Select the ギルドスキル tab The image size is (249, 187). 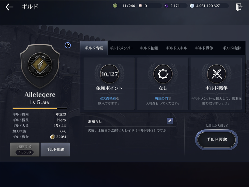[176, 48]
